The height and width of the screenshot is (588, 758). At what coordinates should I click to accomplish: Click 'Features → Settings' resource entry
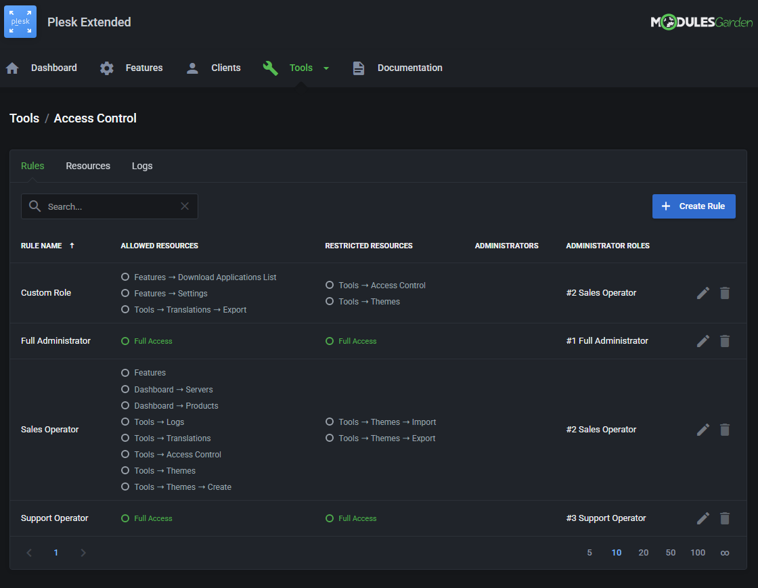coord(171,293)
